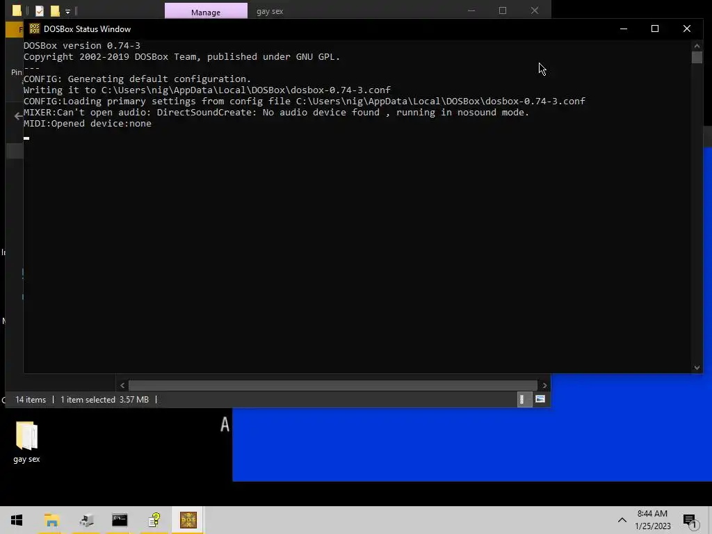The width and height of the screenshot is (712, 534).
Task: Click the 'Copyright 2002-2019 DOSBox Team' line
Action: point(181,57)
